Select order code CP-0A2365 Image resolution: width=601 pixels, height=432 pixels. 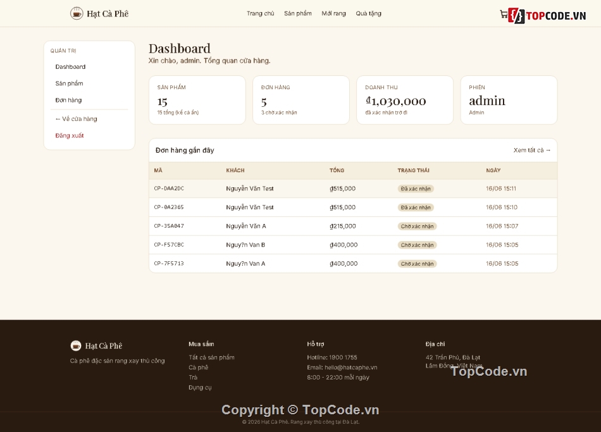coord(169,207)
